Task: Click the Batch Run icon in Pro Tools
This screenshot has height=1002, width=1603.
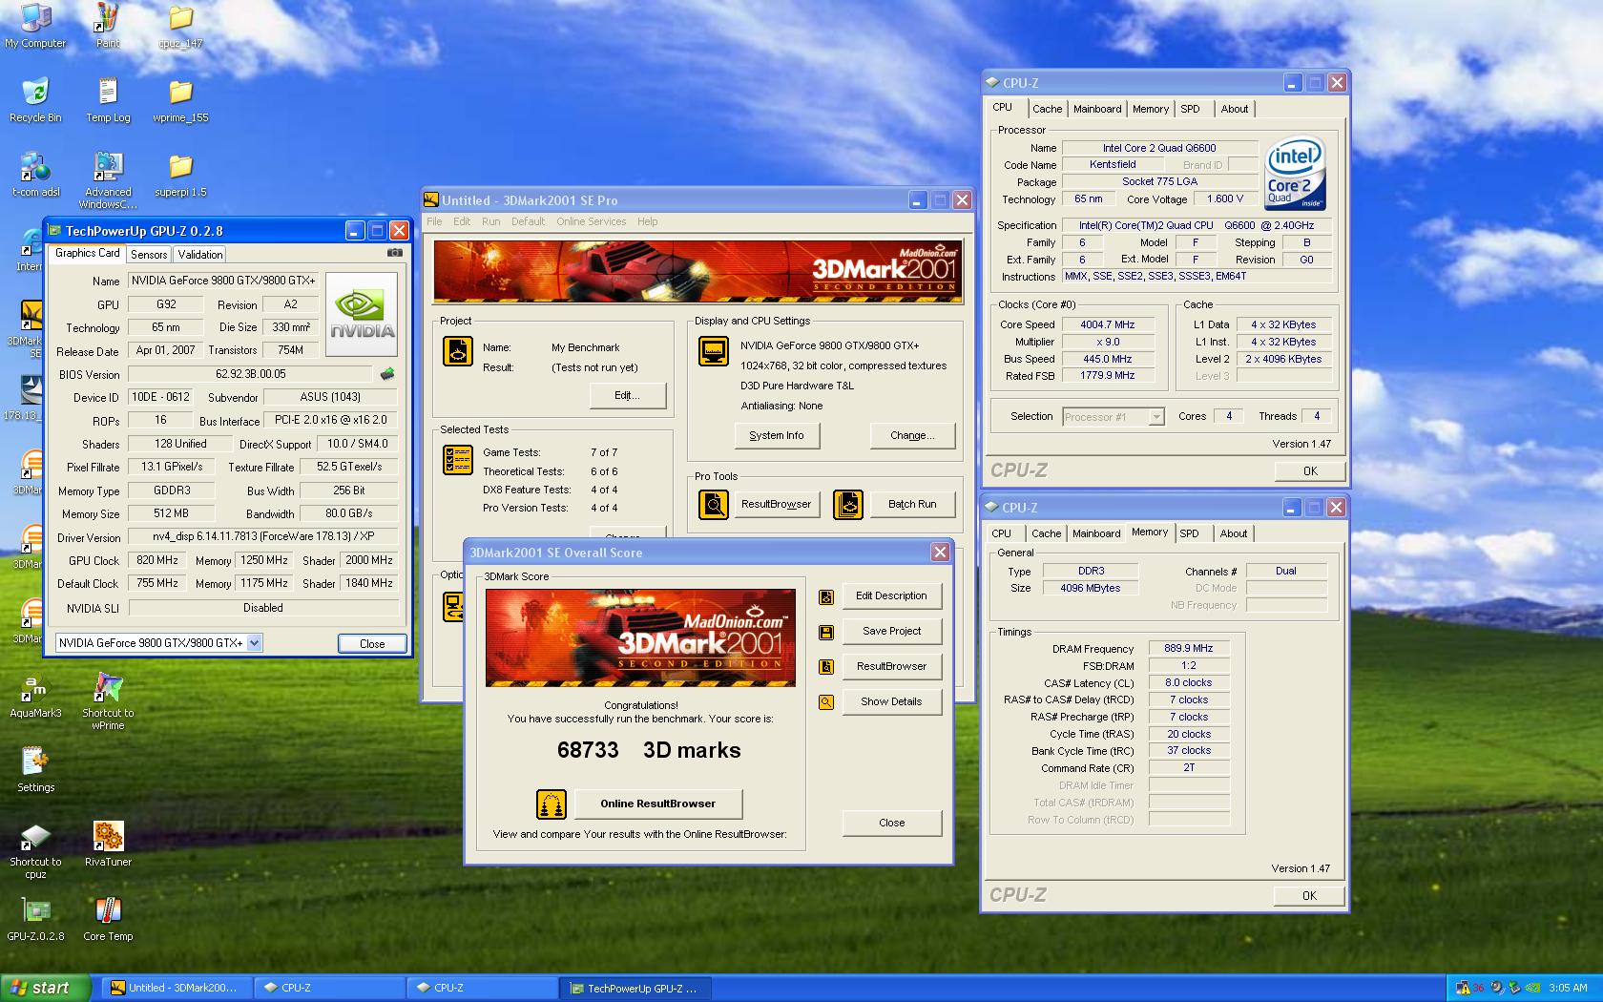Action: (x=848, y=504)
